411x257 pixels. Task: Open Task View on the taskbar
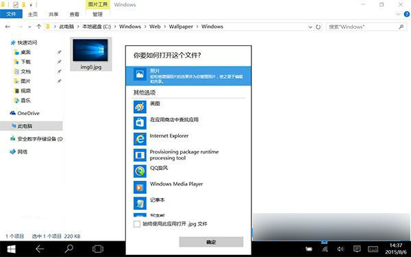point(98,249)
